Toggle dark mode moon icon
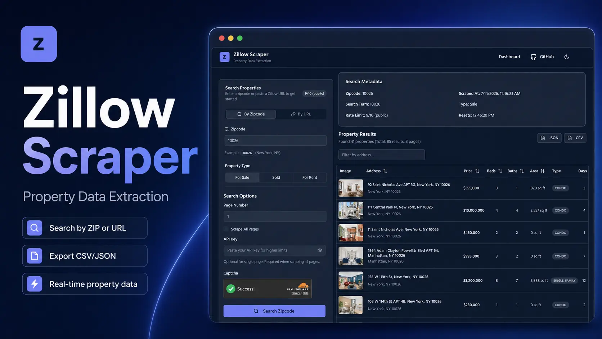 click(566, 57)
